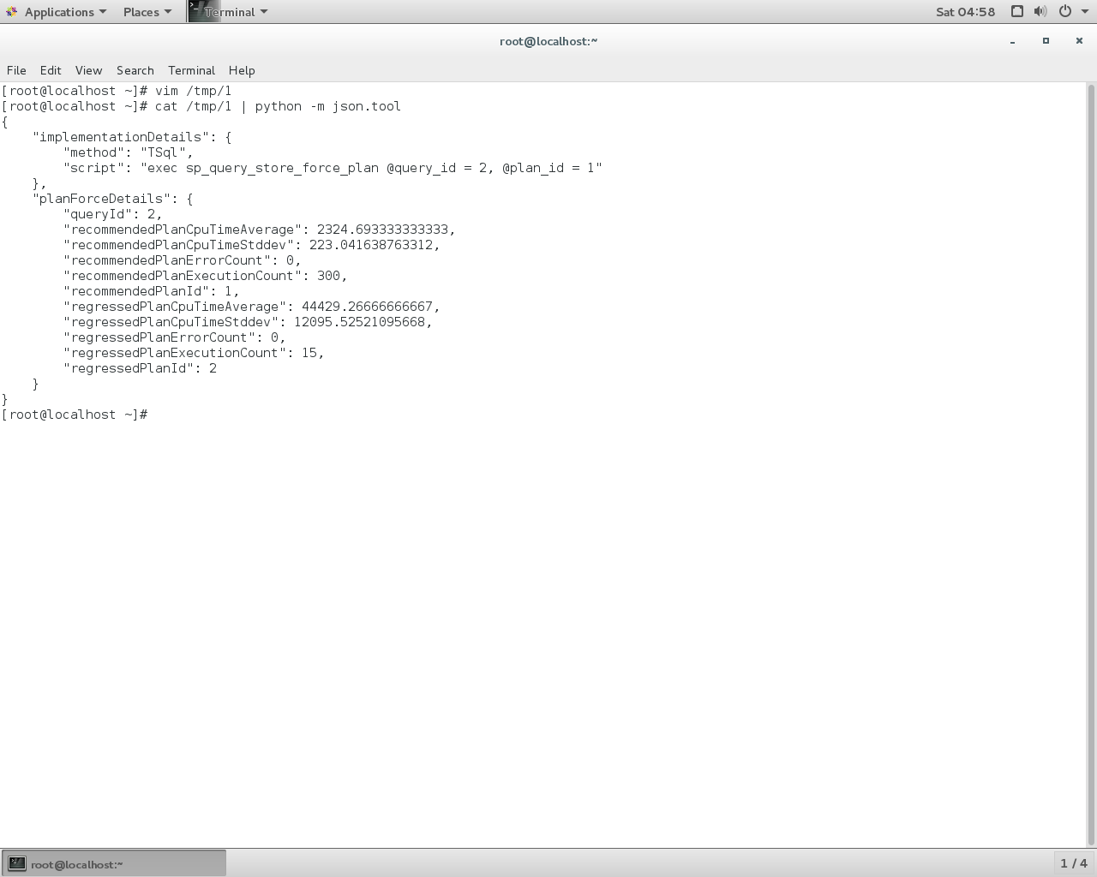1097x877 pixels.
Task: Minimize the terminal window
Action: pos(1012,41)
